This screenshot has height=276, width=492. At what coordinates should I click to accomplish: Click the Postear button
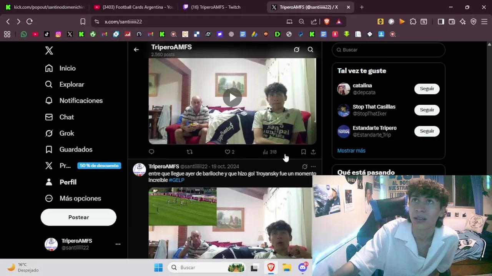(x=78, y=217)
